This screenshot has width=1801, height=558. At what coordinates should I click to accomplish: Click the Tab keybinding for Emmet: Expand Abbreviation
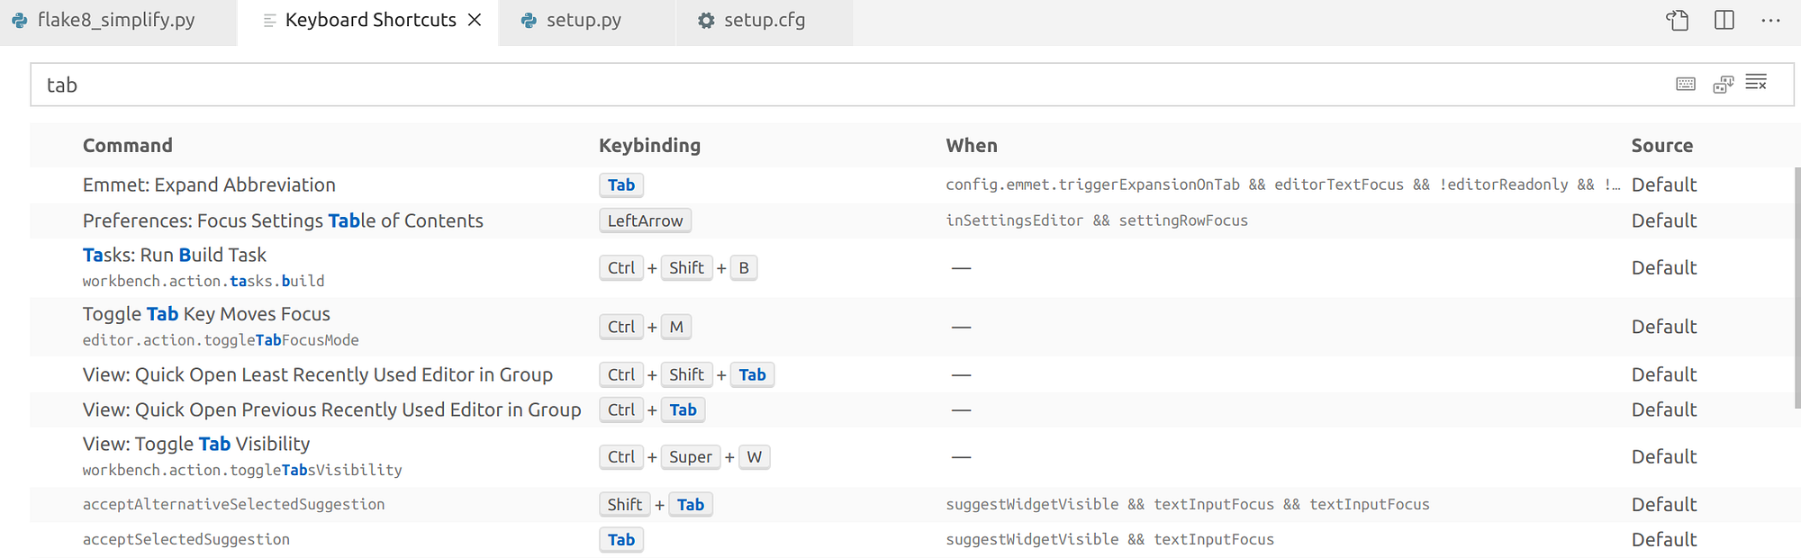point(621,184)
